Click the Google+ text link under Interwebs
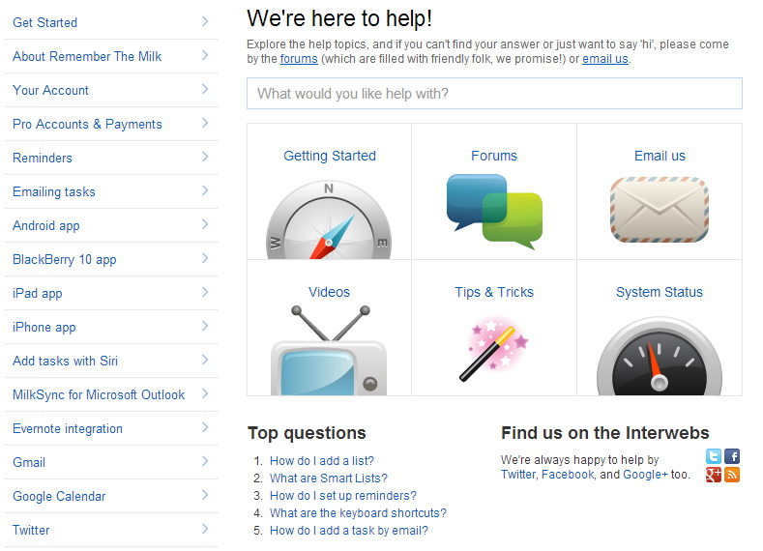This screenshot has width=763, height=551. coord(645,475)
